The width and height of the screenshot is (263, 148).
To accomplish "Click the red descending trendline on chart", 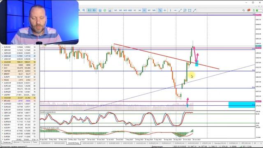I will (166, 56).
